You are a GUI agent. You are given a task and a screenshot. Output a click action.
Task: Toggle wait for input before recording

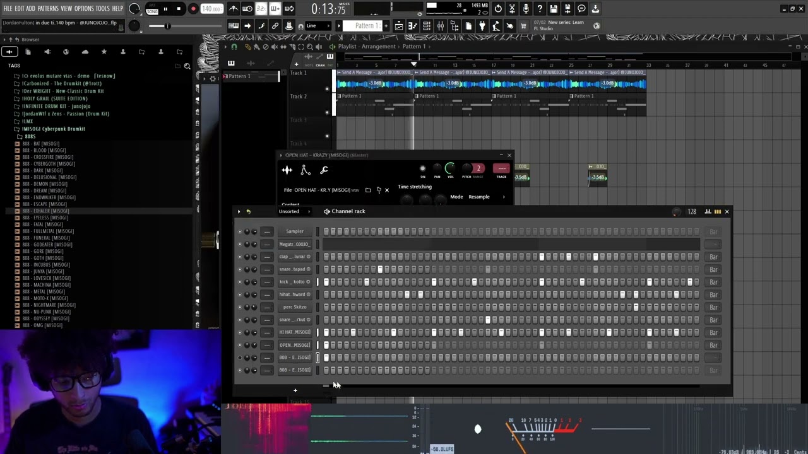(247, 9)
